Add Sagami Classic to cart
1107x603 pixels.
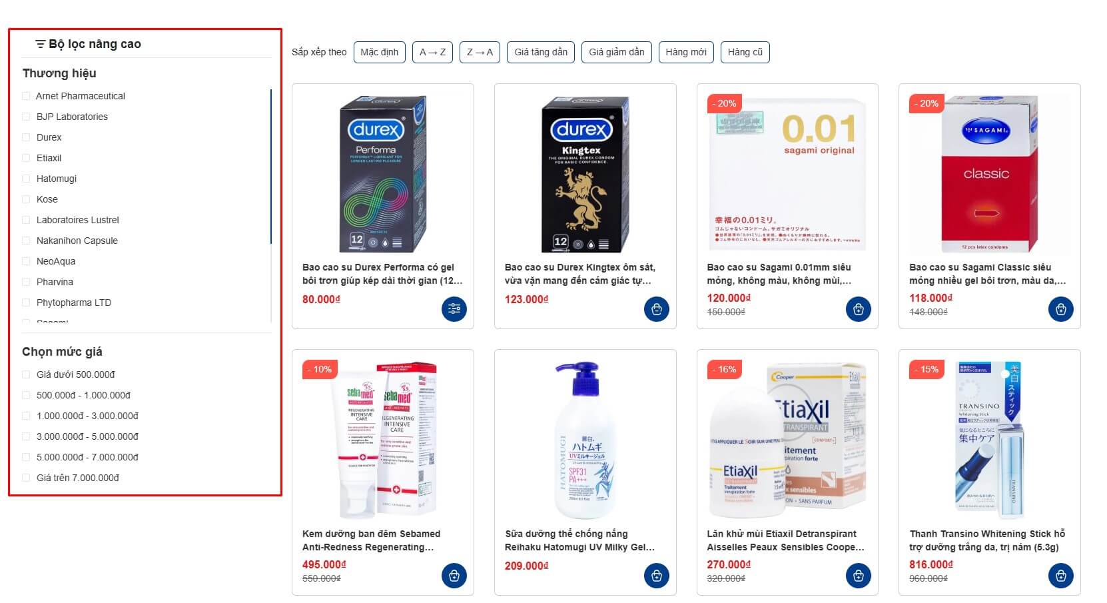[1061, 309]
